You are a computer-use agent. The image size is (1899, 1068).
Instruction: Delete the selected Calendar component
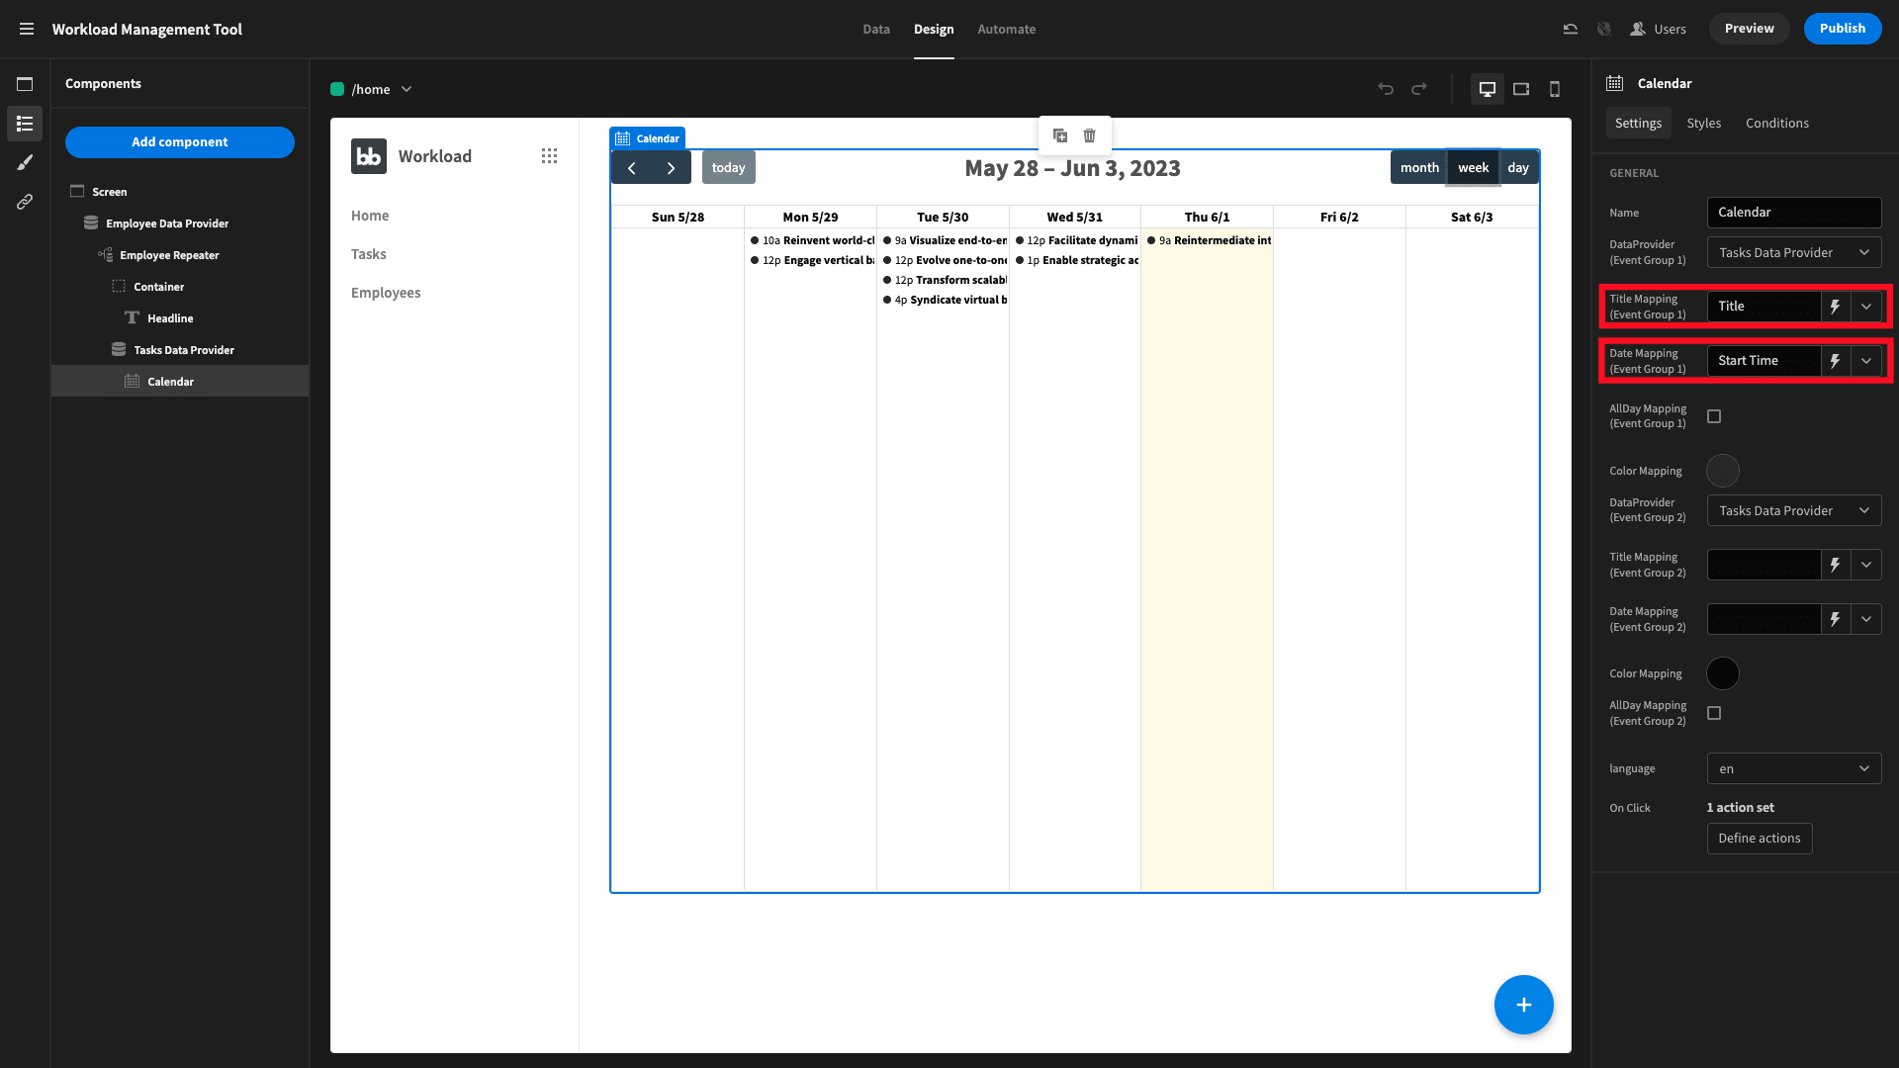[x=1090, y=135]
